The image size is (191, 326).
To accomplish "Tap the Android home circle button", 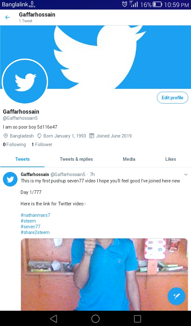I will [95, 318].
